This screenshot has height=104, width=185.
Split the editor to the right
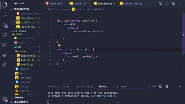pos(173,3)
